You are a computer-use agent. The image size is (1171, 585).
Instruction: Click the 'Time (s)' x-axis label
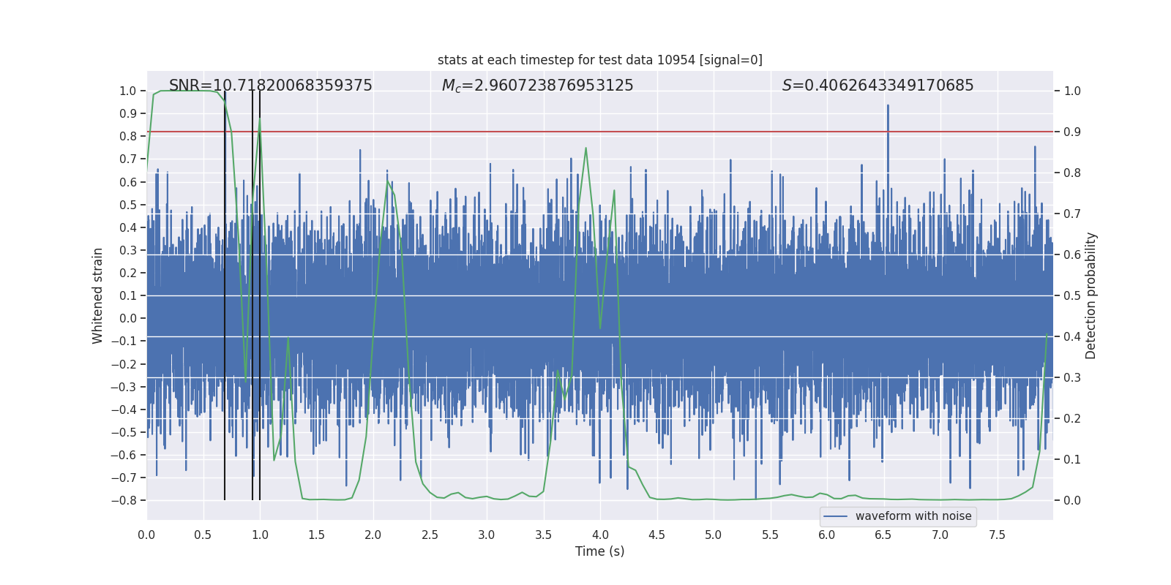tap(599, 551)
